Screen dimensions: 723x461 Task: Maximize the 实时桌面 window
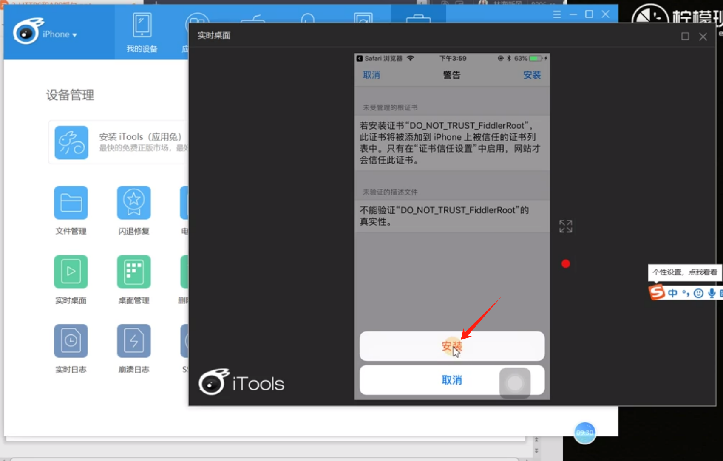(685, 37)
